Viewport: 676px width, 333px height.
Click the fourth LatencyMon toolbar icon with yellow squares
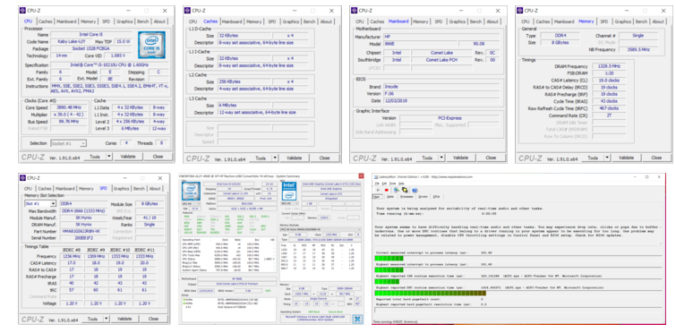point(405,190)
